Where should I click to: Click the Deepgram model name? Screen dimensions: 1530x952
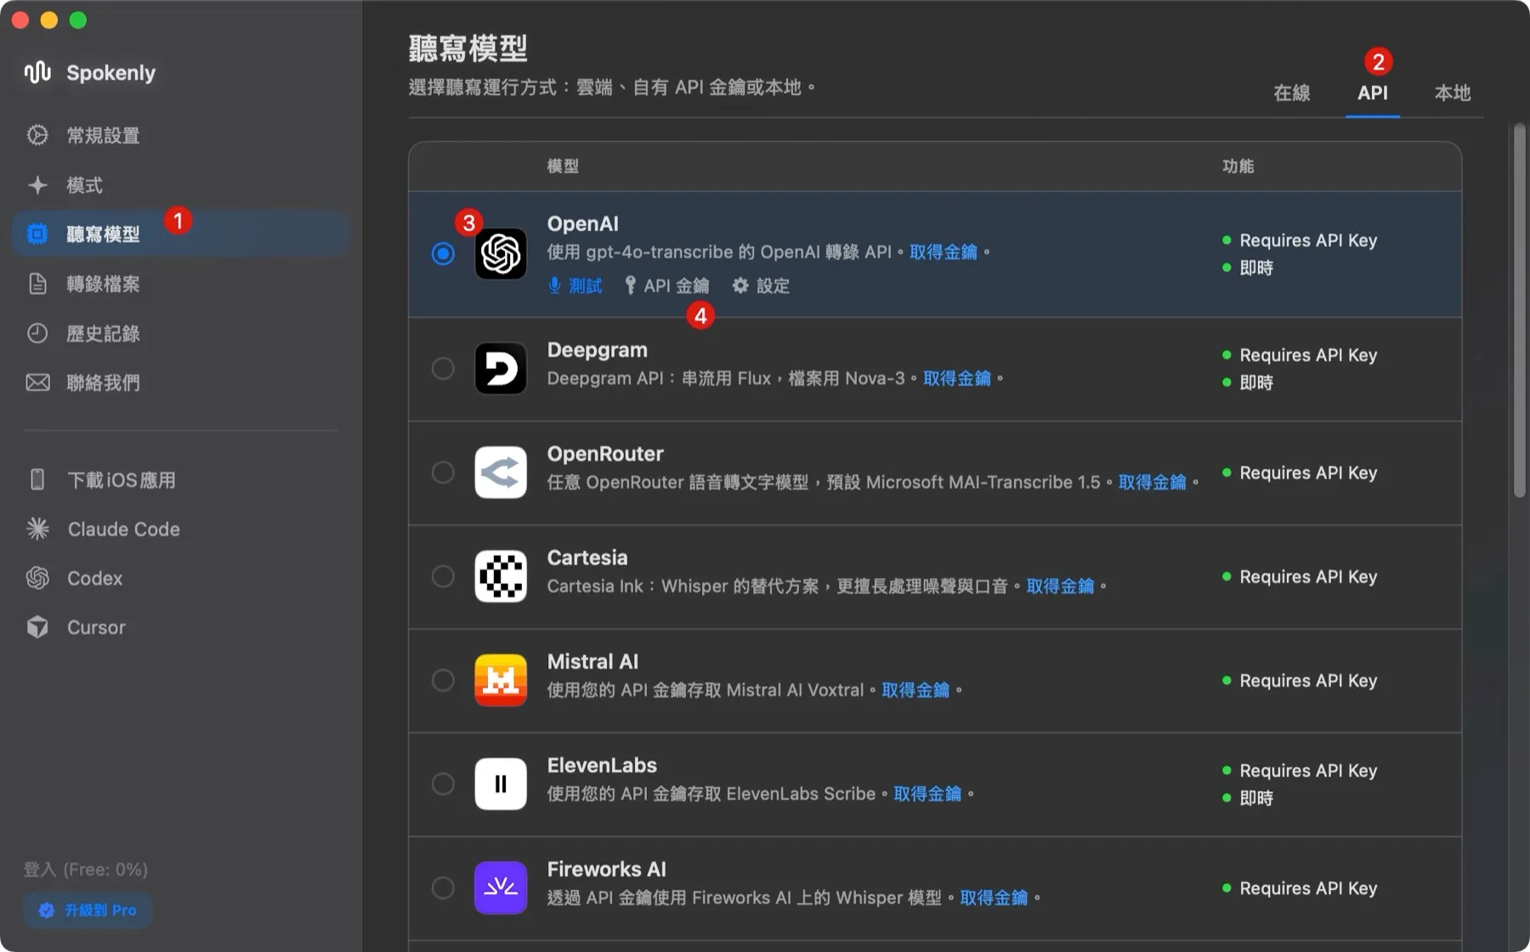tap(598, 349)
